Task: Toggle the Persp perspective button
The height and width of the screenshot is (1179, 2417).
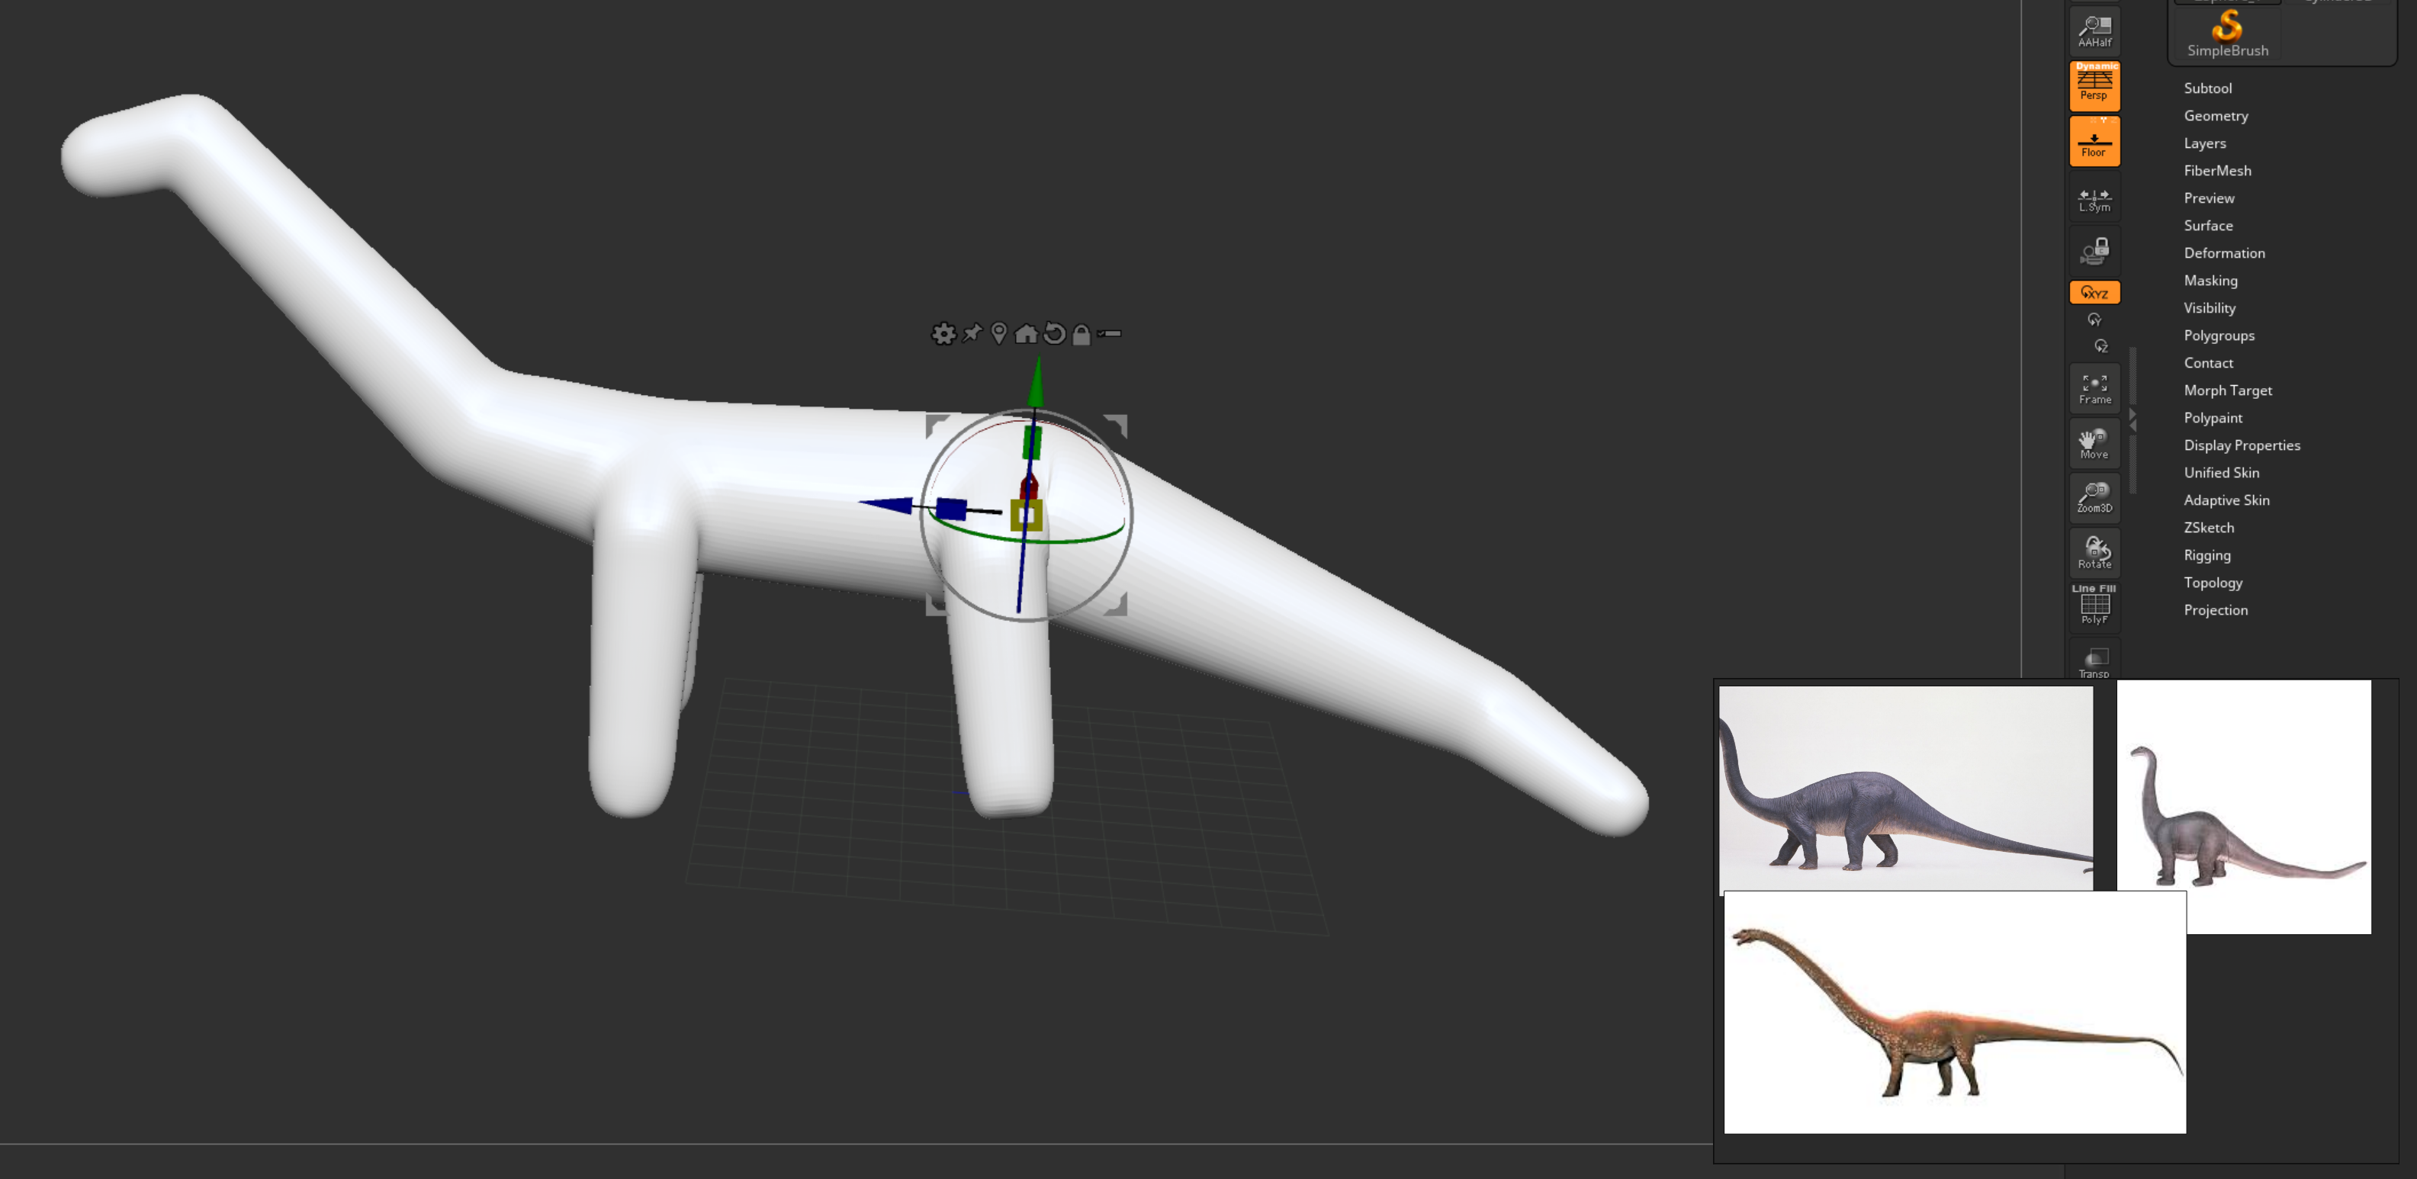Action: tap(2094, 85)
